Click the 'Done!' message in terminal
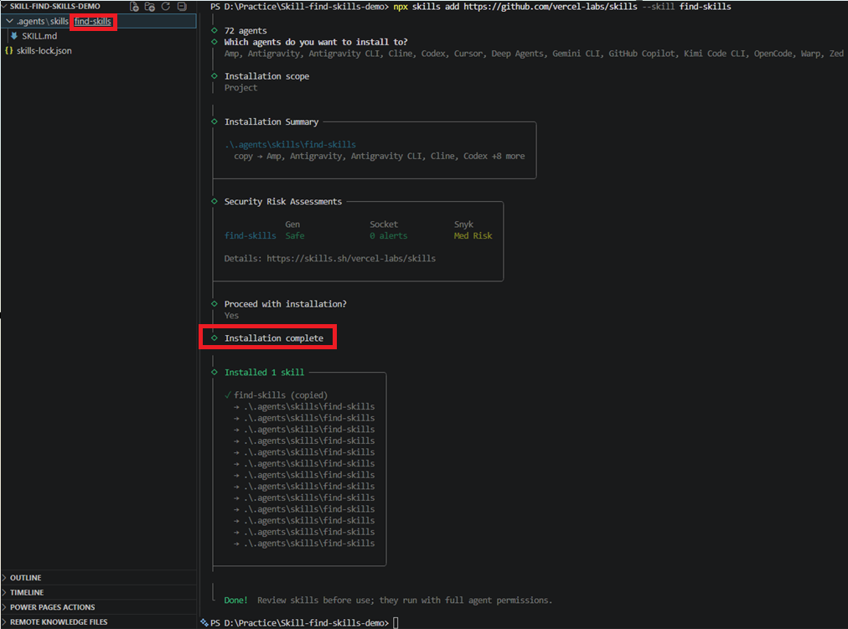 coord(235,600)
